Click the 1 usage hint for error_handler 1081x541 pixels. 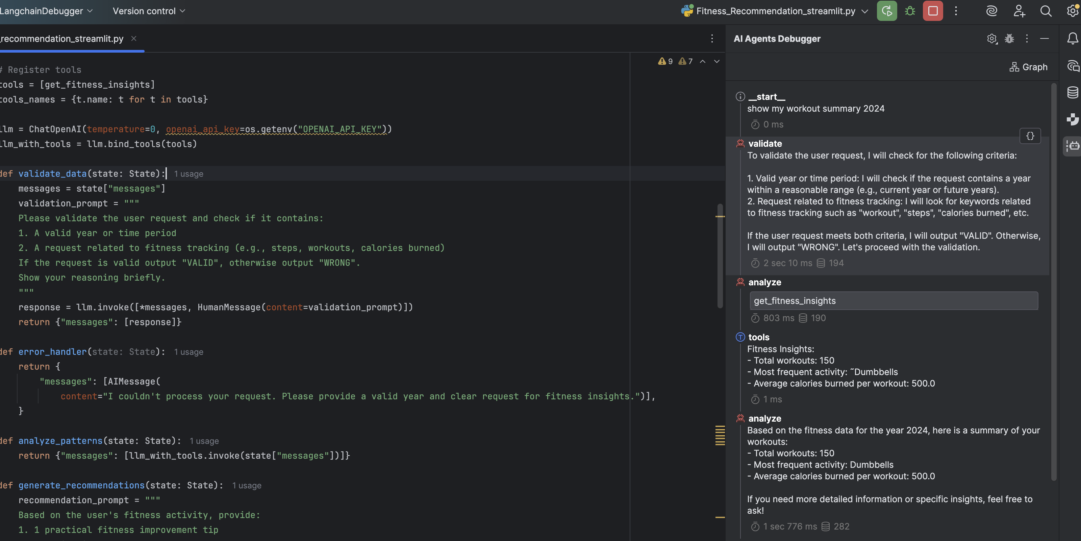pos(188,352)
